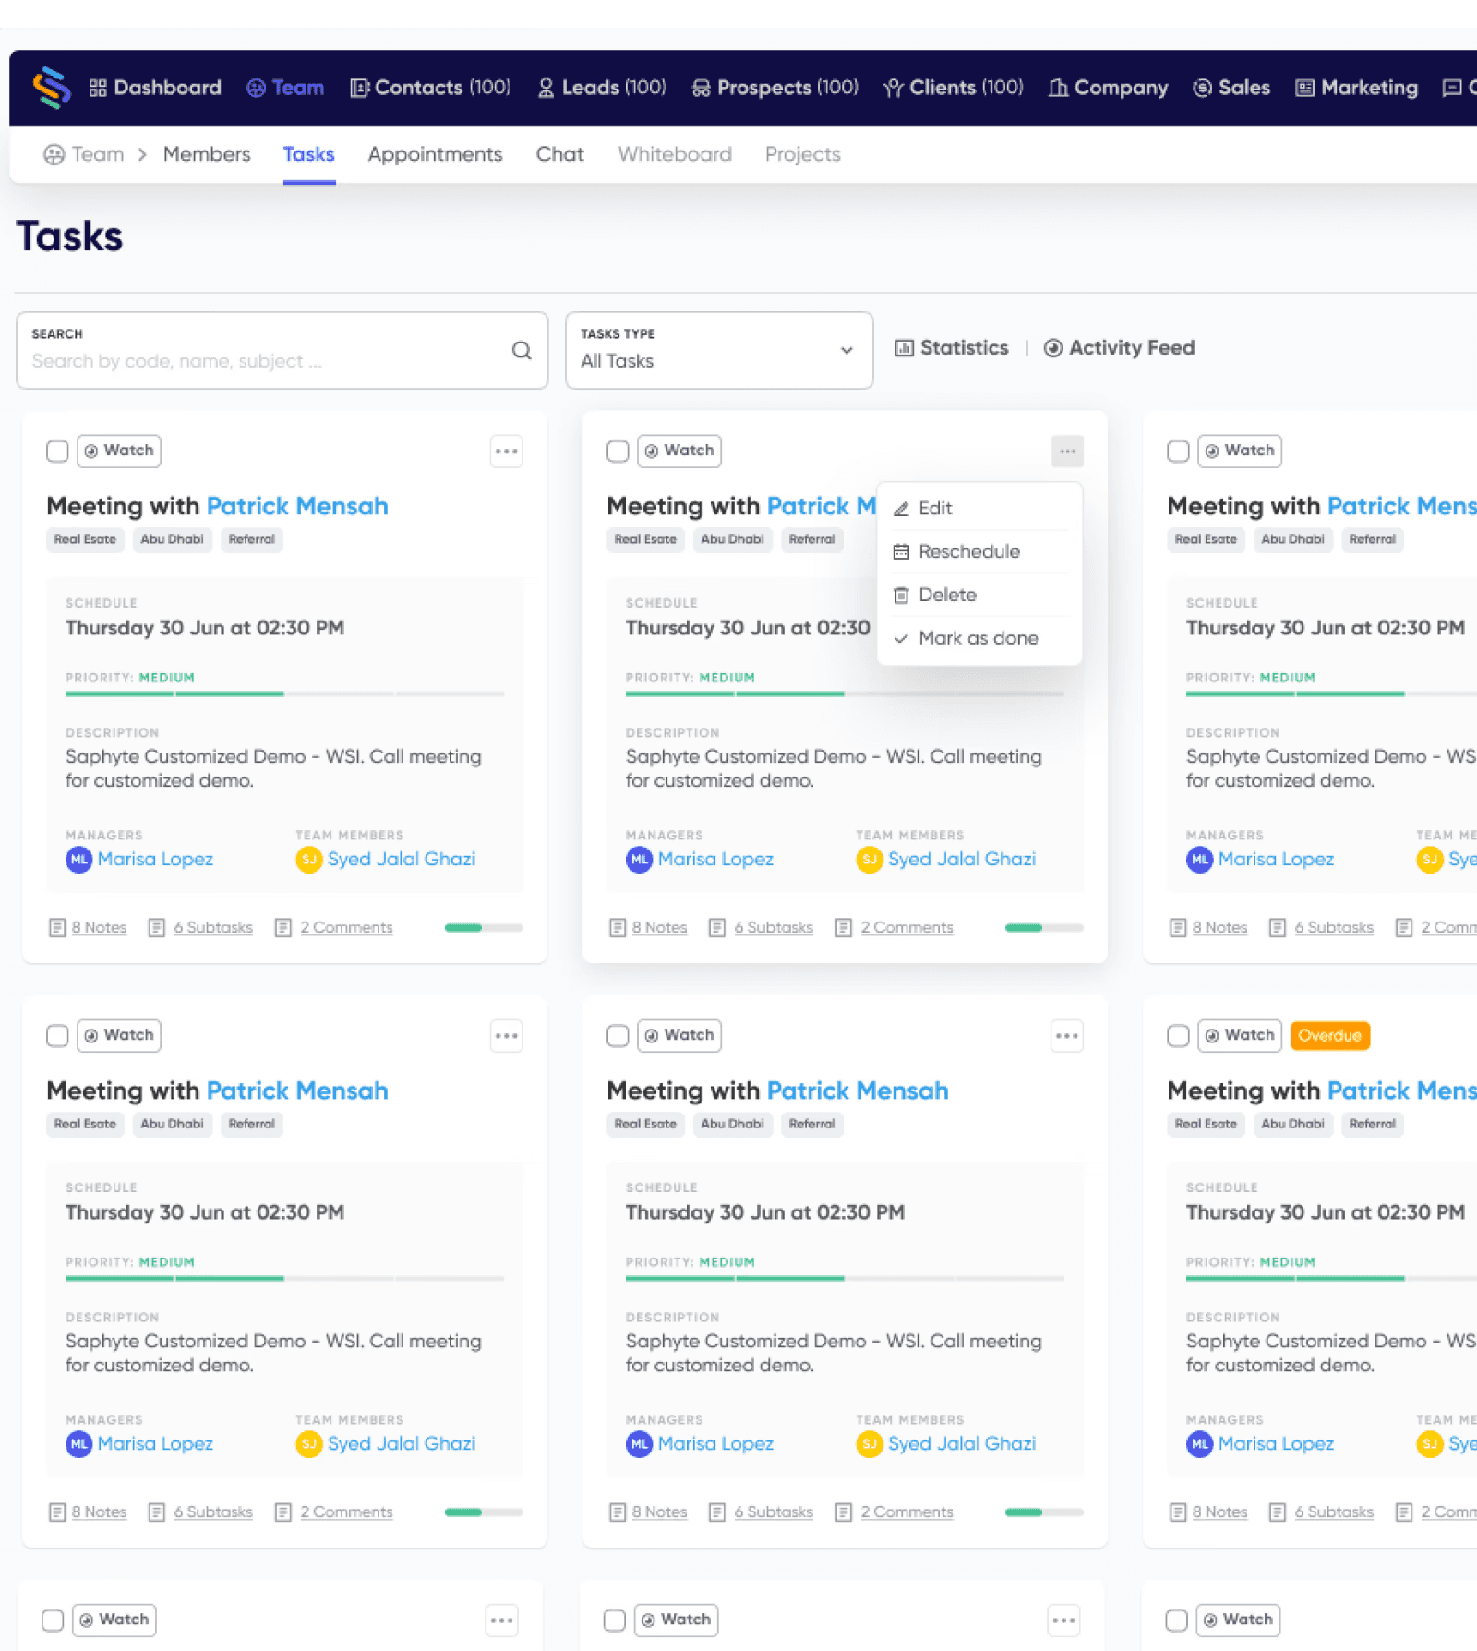Select the Tasks tab
Image resolution: width=1477 pixels, height=1651 pixels.
308,154
